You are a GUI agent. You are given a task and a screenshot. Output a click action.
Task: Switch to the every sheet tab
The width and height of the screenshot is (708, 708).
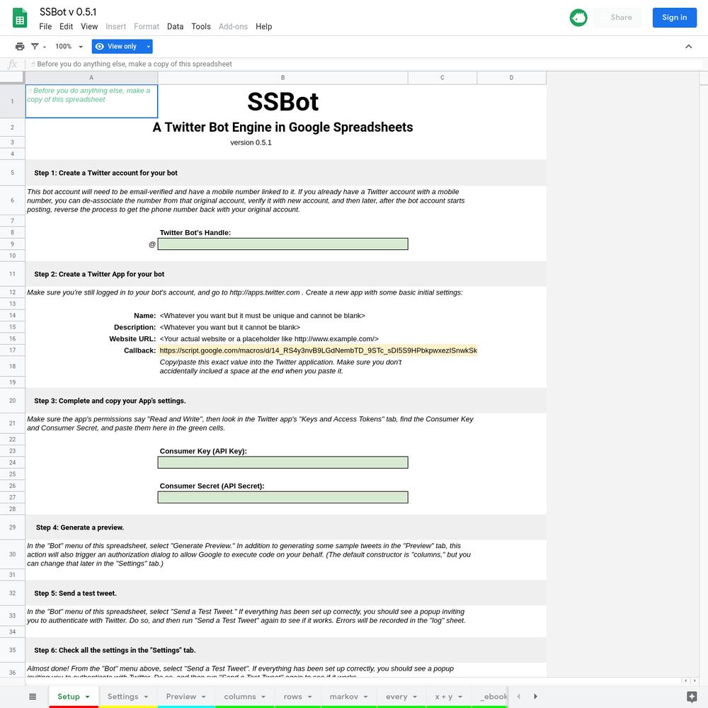point(396,696)
